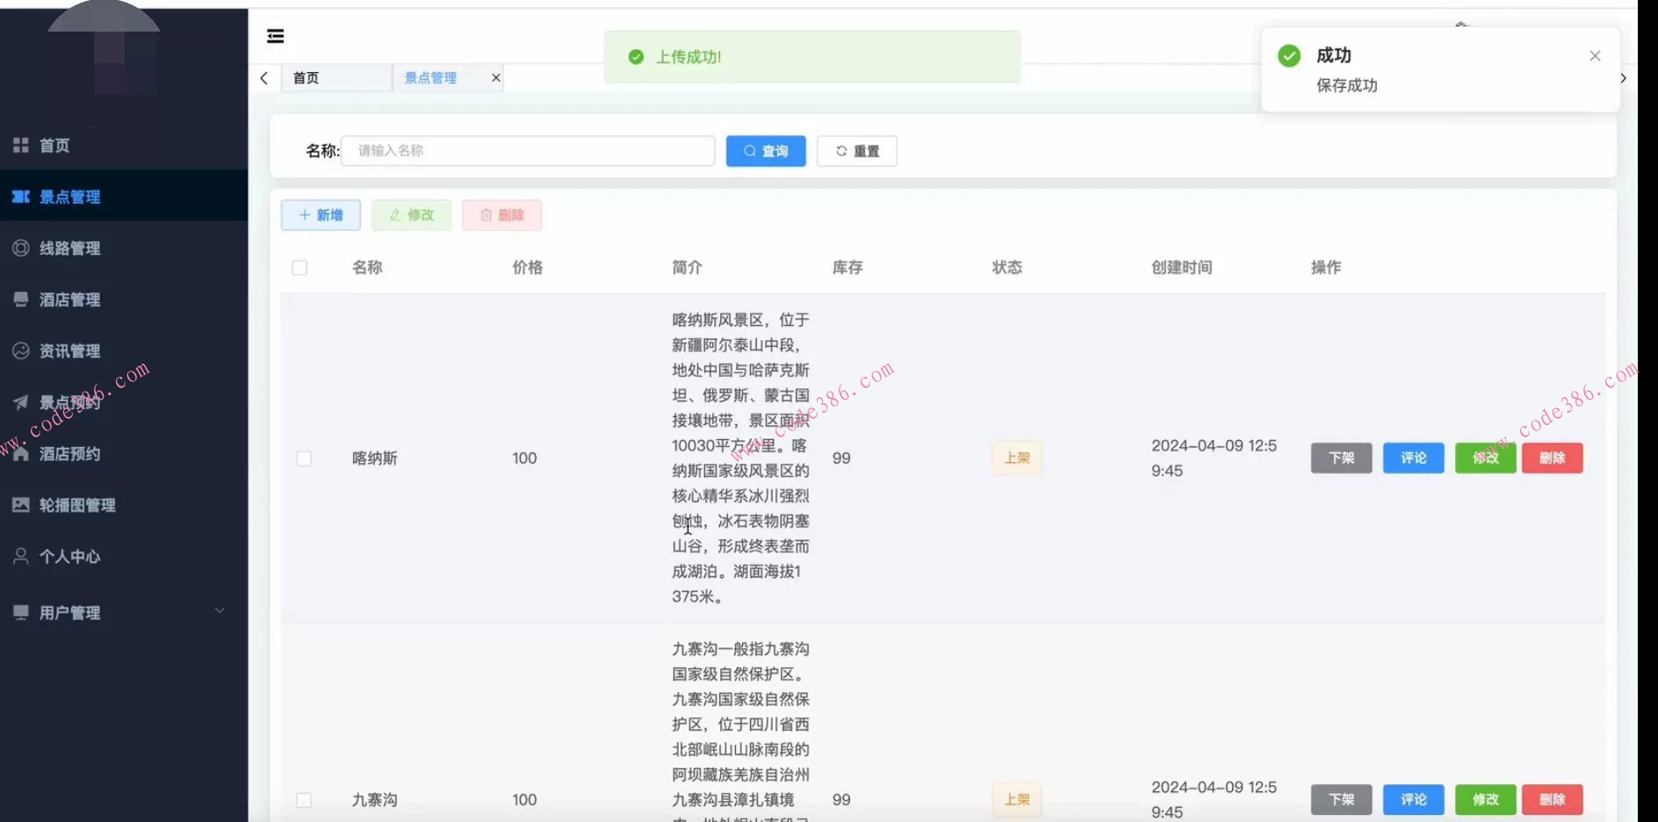This screenshot has height=822, width=1658.
Task: Click the name search input field
Action: [527, 150]
